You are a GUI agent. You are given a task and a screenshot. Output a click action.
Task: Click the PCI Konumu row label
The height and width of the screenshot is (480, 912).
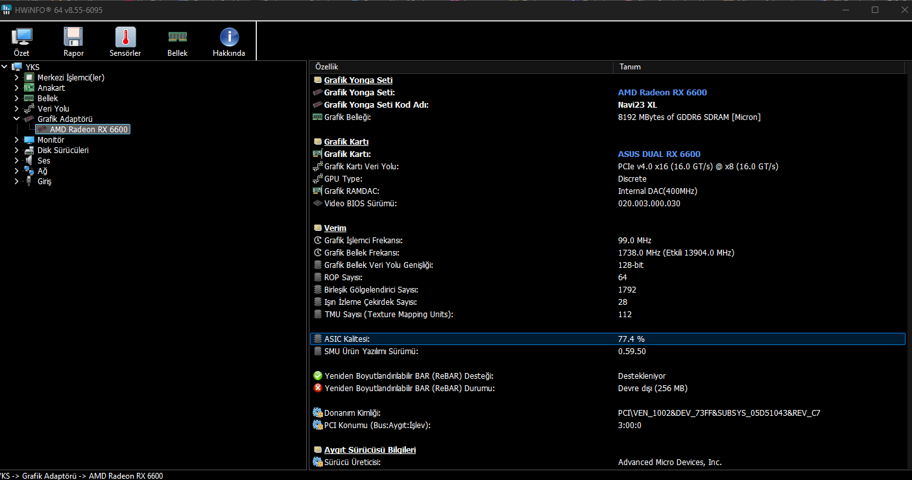tap(378, 425)
